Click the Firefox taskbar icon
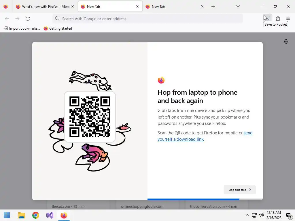The width and height of the screenshot is (295, 221). click(64, 215)
